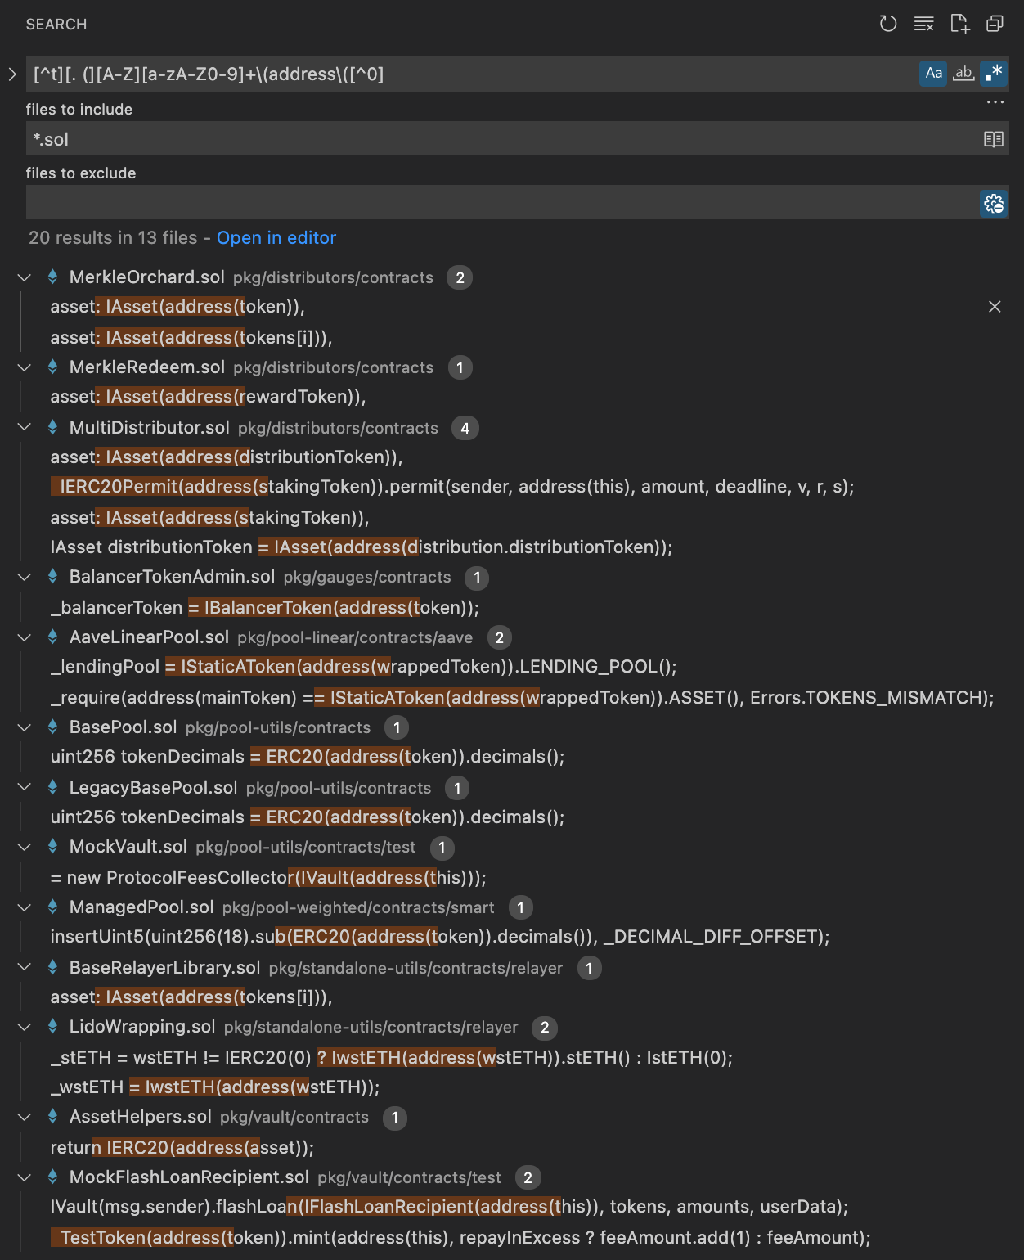Screen dimensions: 1024x1260
Task: Open match 'asset: IAsset(address(distributionToken)),'
Action: [x=227, y=457]
